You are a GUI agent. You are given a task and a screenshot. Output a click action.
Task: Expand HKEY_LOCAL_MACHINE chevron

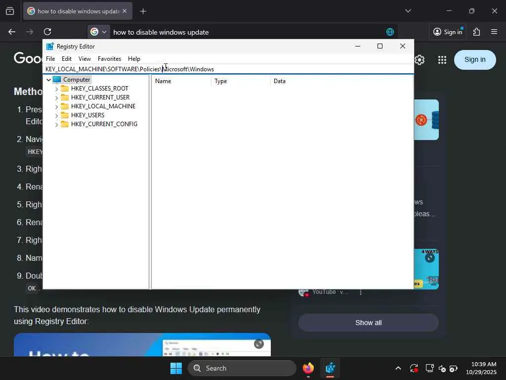coord(56,106)
